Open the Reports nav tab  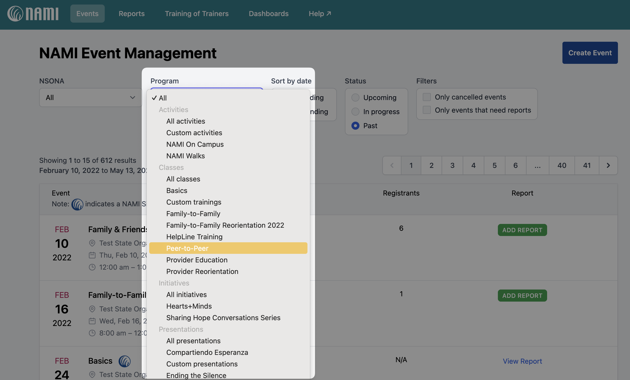point(131,14)
